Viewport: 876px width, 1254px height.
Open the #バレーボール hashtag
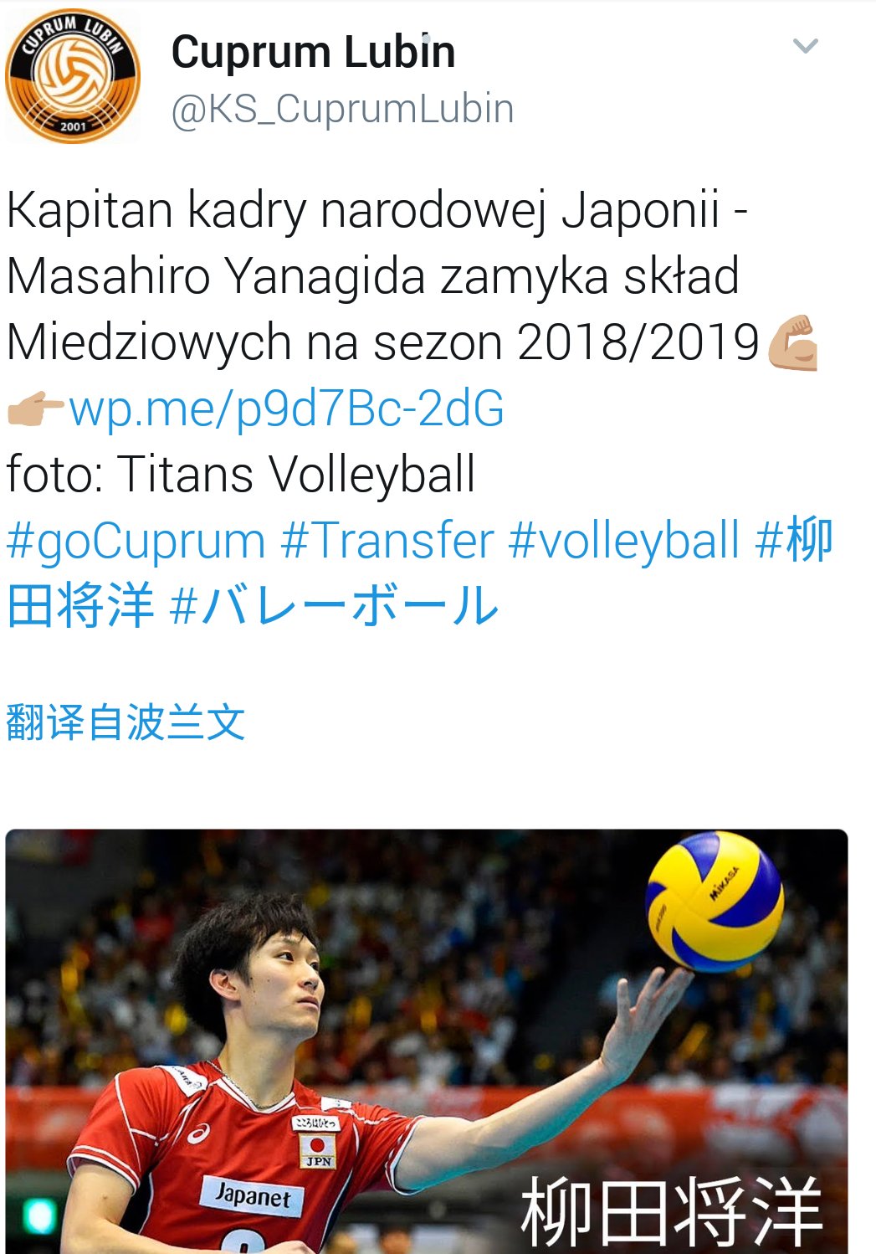click(x=334, y=606)
